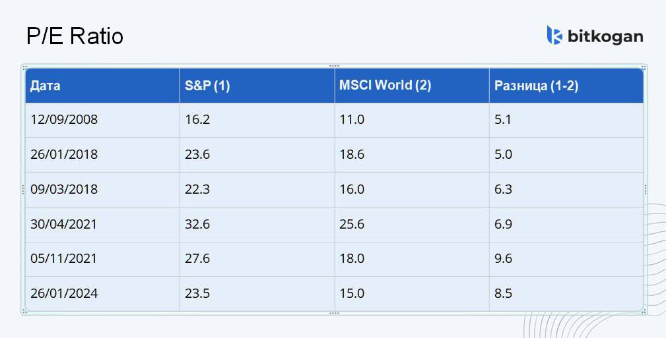Click the left-middle table resize handle

(24, 189)
